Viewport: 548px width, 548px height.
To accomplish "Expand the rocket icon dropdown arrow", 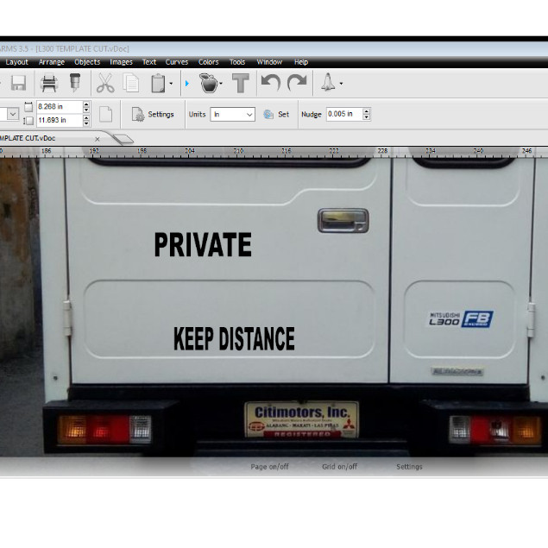I will coord(341,85).
